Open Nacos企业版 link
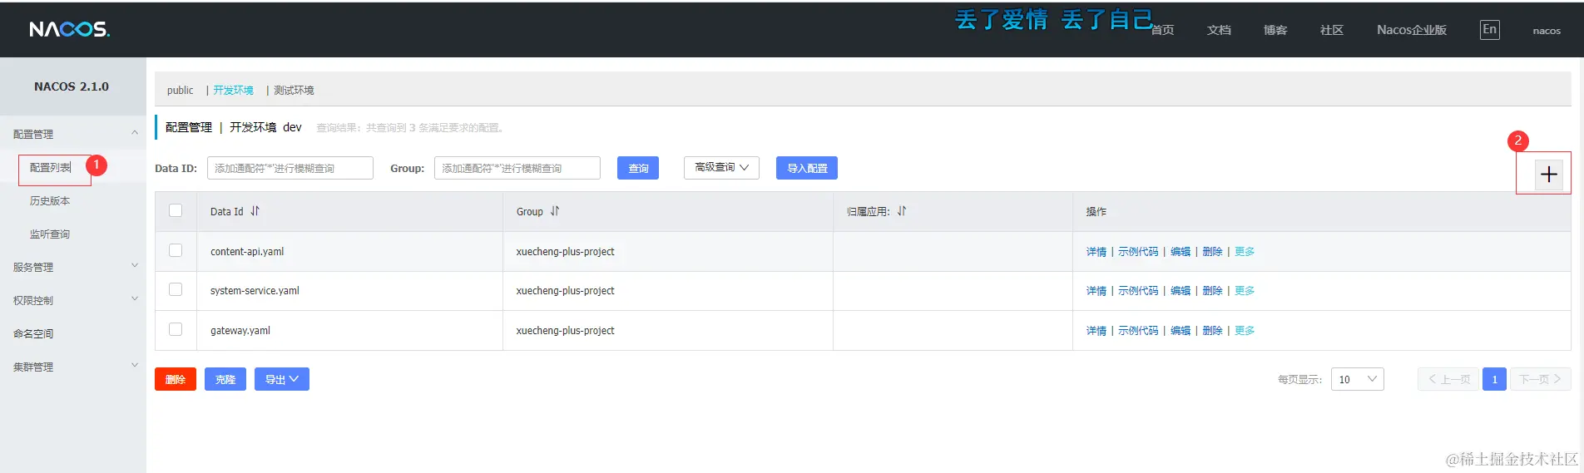The width and height of the screenshot is (1584, 473). click(x=1412, y=30)
